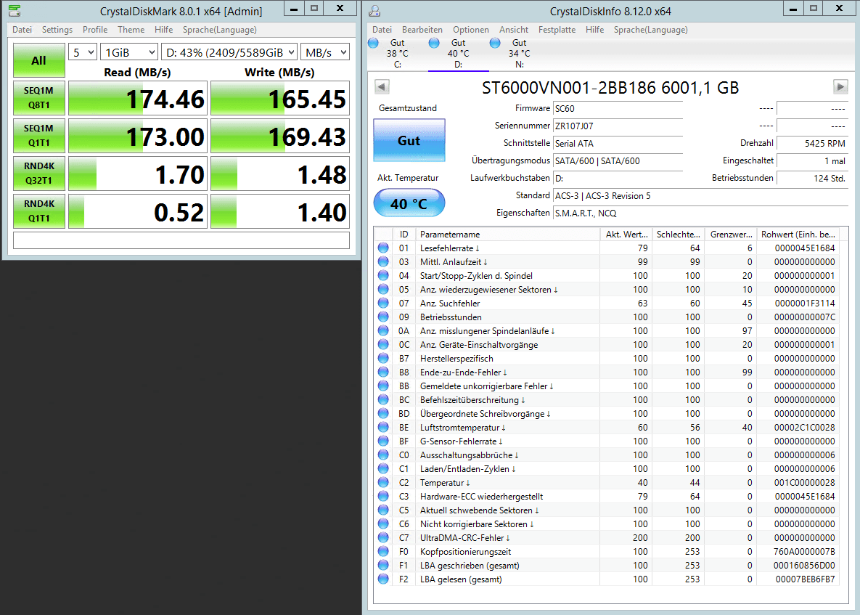Open Theme menu in CrystalDiskMark
The height and width of the screenshot is (615, 860).
(x=131, y=30)
